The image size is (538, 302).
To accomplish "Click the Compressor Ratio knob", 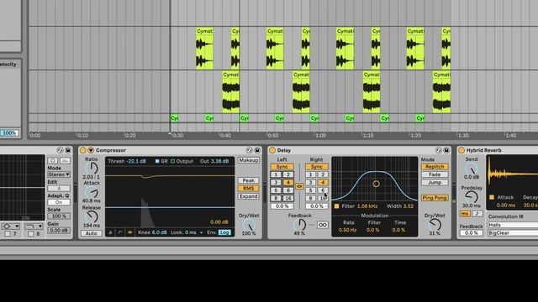I will click(92, 168).
